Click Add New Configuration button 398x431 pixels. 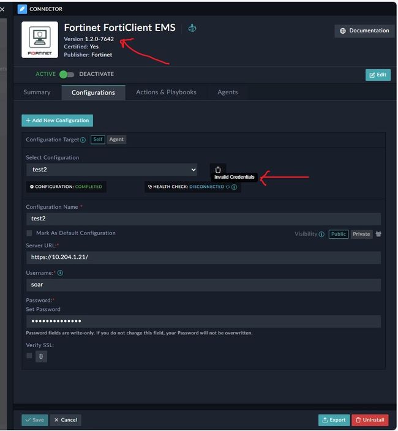click(57, 121)
